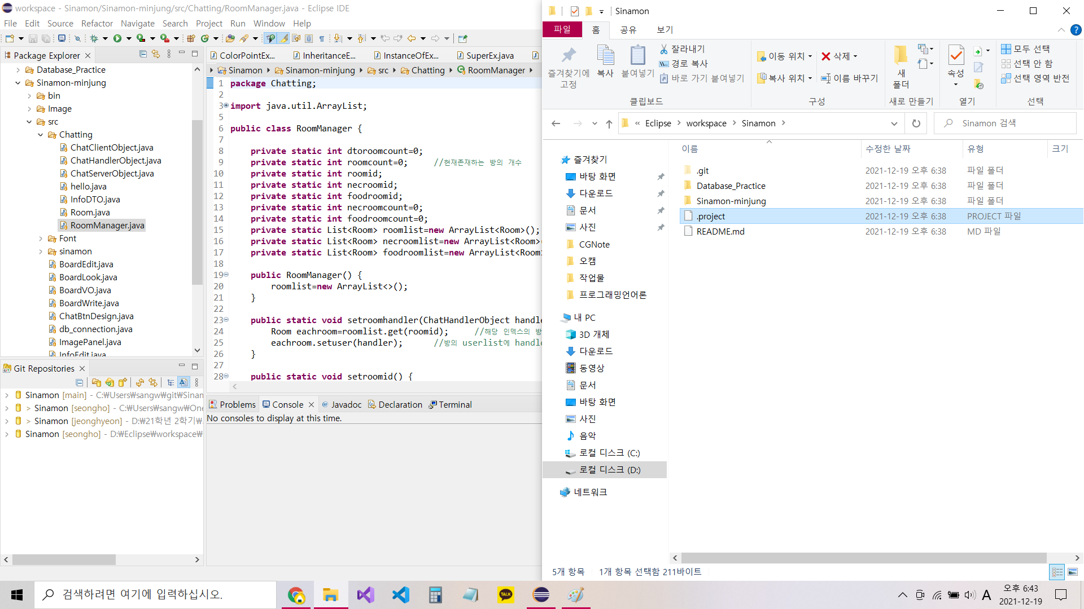Expand the Font package node

[x=41, y=239]
